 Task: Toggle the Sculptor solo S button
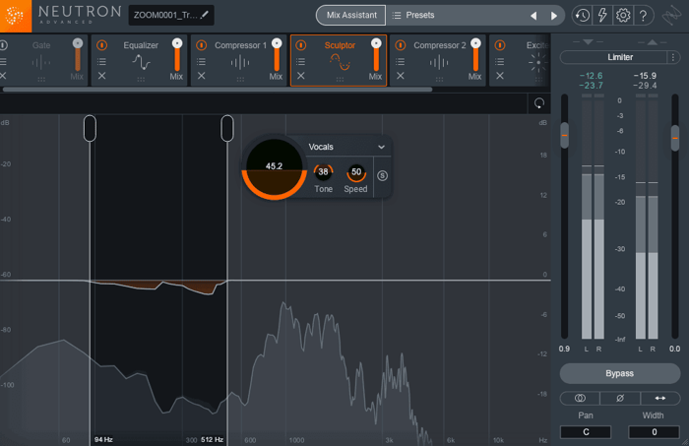pyautogui.click(x=382, y=176)
